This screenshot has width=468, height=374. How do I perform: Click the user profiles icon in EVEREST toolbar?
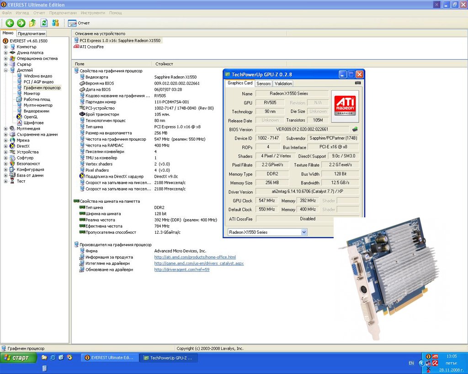56,23
